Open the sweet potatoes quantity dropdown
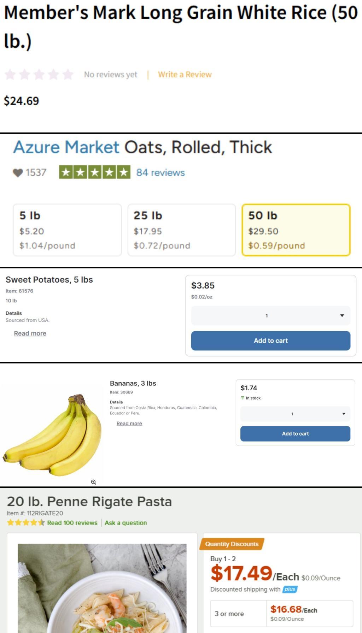Image resolution: width=362 pixels, height=633 pixels. (x=270, y=315)
